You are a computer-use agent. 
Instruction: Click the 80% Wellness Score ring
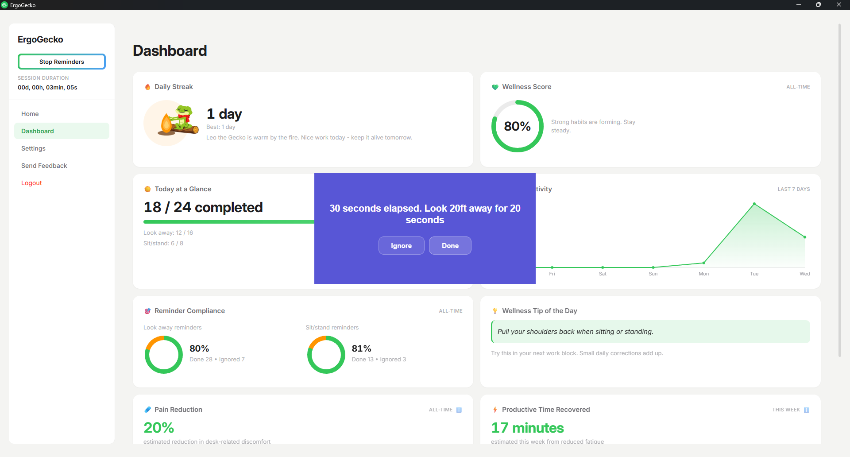click(x=517, y=126)
